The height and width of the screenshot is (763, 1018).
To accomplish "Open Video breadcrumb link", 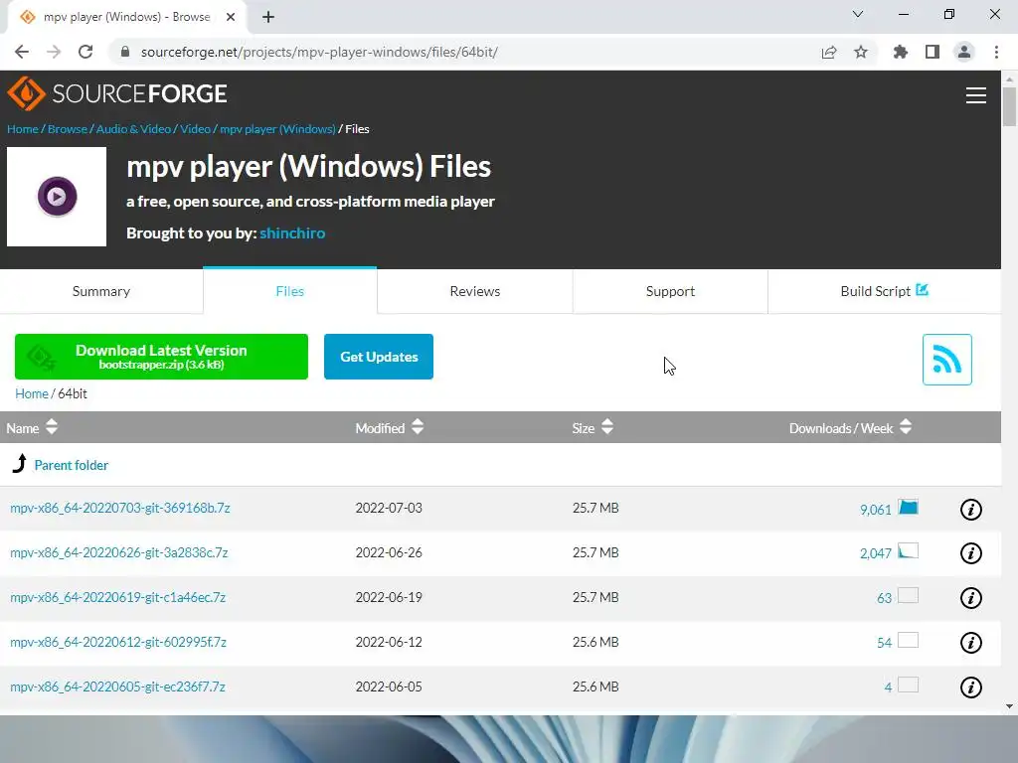I will tap(195, 129).
